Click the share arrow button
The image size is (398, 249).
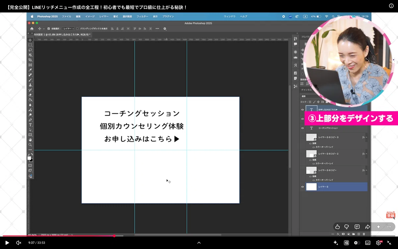[x=367, y=227]
